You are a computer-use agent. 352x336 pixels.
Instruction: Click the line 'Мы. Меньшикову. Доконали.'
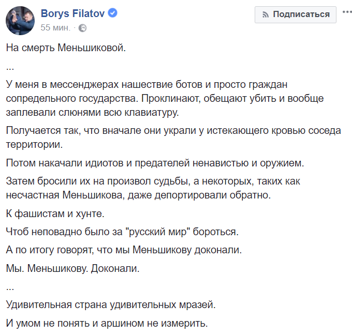pos(73,268)
